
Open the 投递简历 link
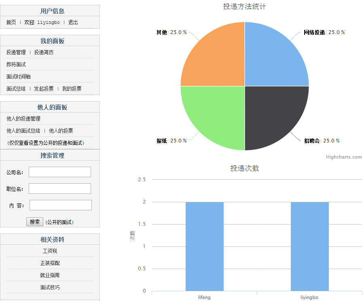44,53
